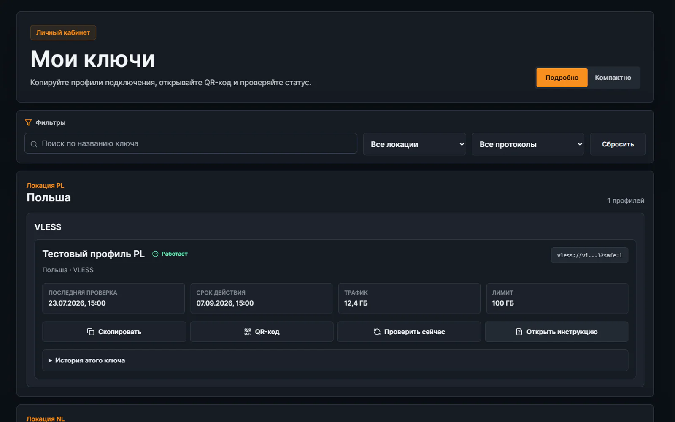Click the magnifier icon in search field
This screenshot has height=422, width=675.
point(34,144)
